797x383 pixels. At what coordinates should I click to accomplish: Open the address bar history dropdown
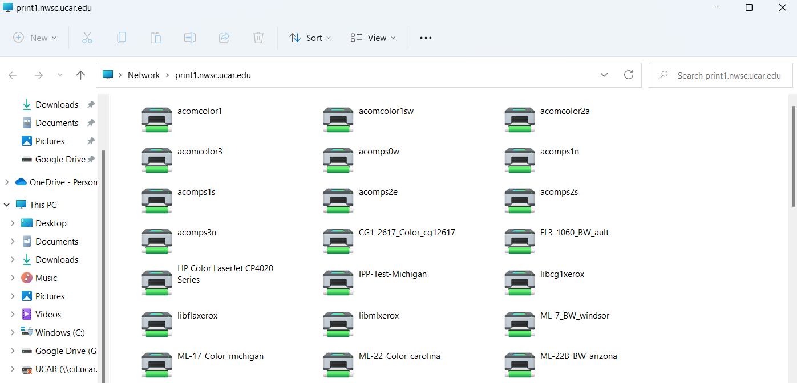click(x=604, y=75)
